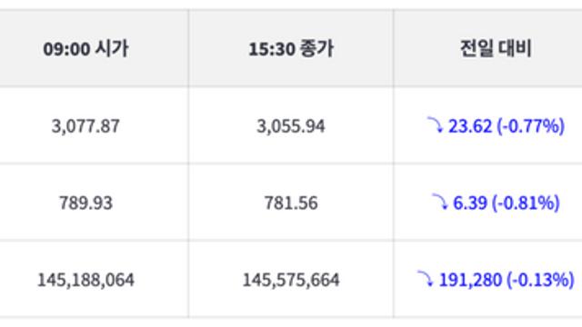Select the 전일 대비 column header

click(496, 48)
